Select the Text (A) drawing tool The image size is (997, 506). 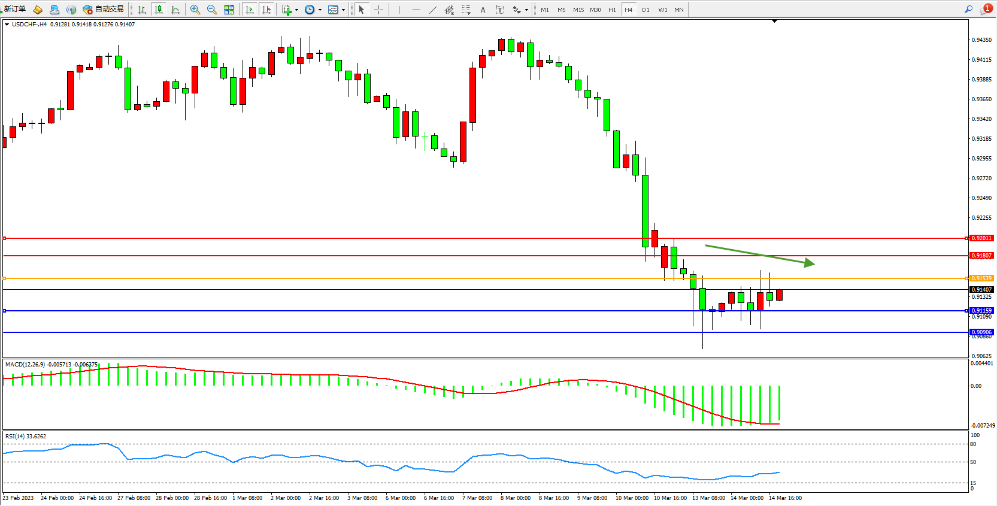click(x=483, y=10)
